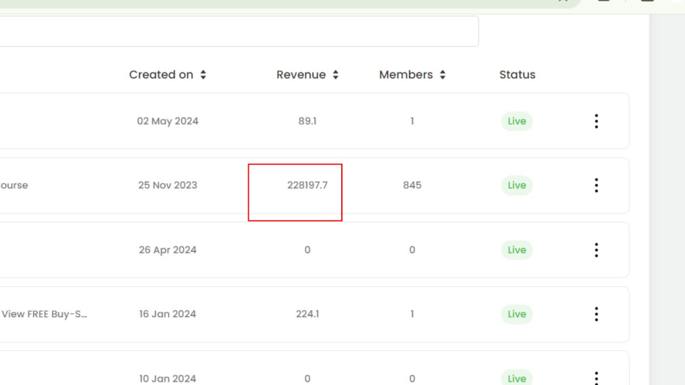
Task: Click the page's vertical scrollbar on right
Action: (667, 192)
